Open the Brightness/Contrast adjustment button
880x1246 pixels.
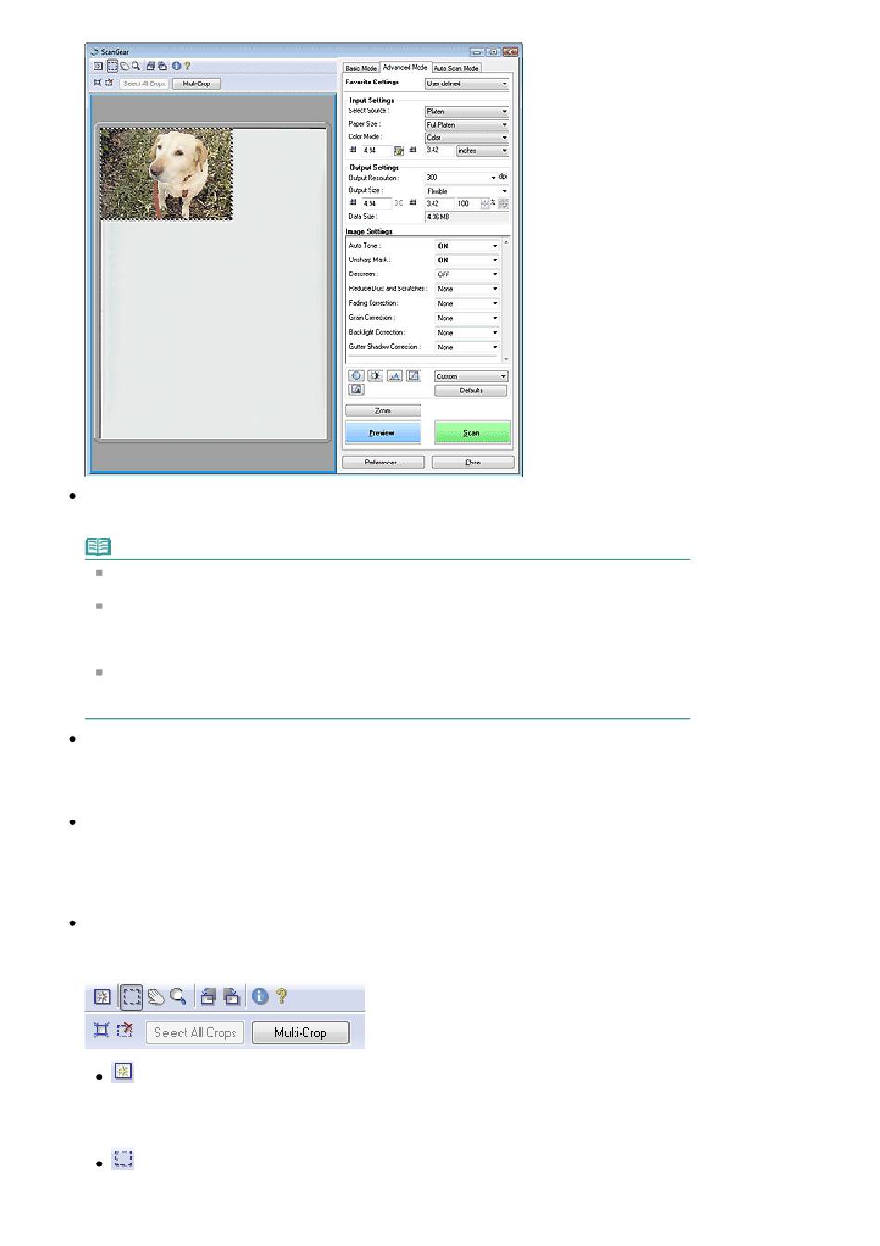[375, 375]
